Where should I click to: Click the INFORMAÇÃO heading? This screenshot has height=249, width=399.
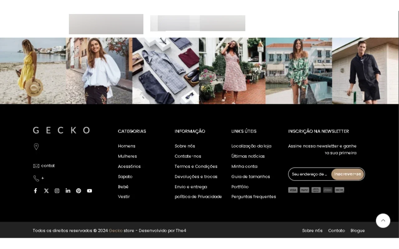coord(190,131)
